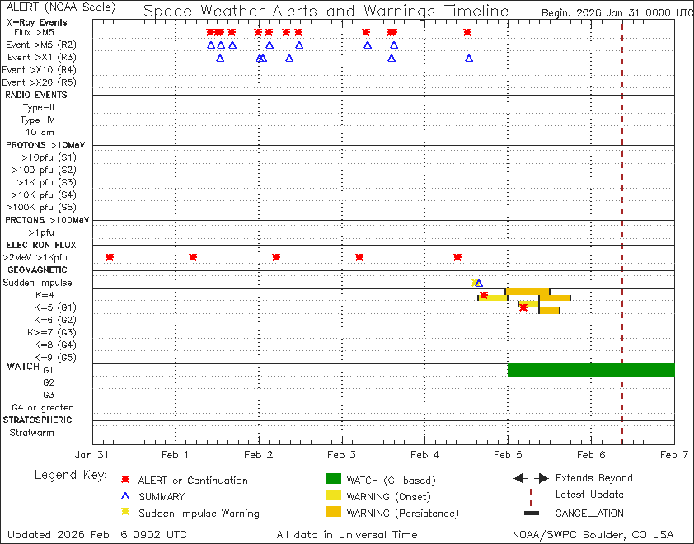Select the Sudden Impulse Warning legend icon
Viewport: 694px width, 544px height.
[125, 513]
